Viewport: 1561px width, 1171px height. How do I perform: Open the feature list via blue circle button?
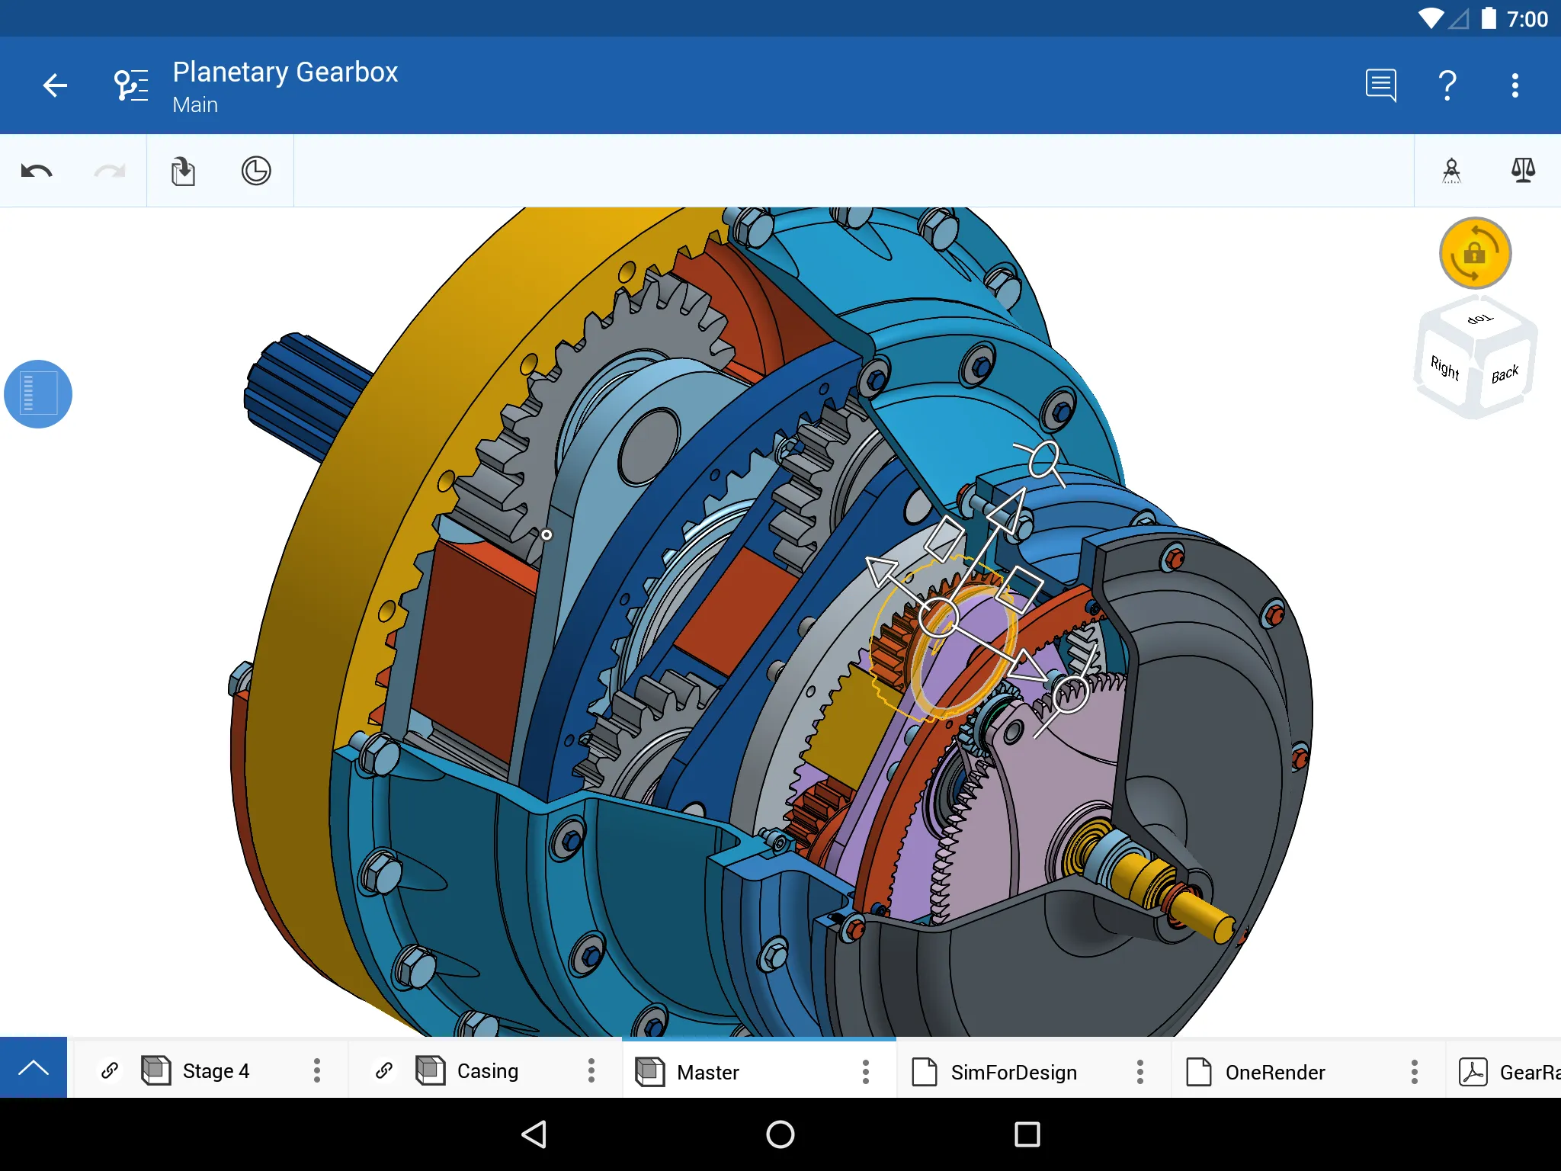click(x=37, y=393)
